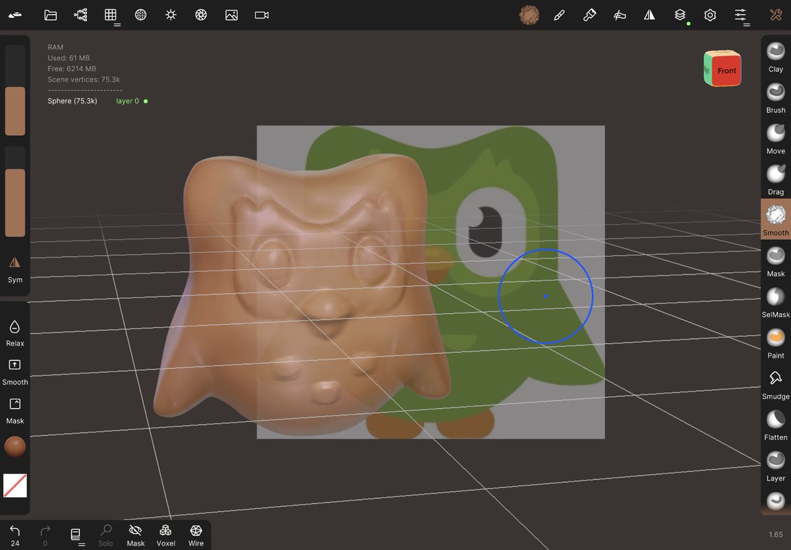
Task: Open the Post Process aperture menu
Action: 201,15
